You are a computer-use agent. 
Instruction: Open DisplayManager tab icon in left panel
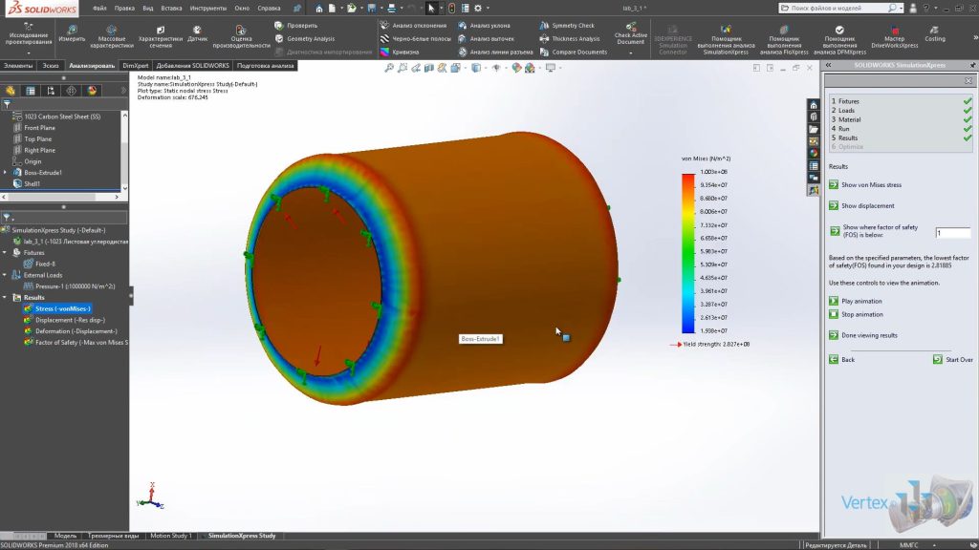click(x=93, y=91)
